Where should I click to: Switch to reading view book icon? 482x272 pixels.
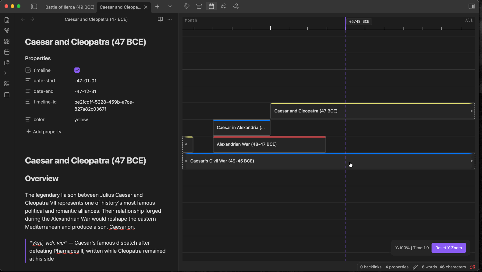tap(160, 19)
